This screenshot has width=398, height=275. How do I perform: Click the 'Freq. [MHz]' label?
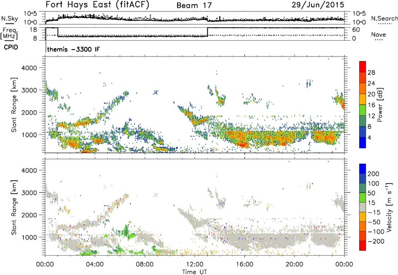pyautogui.click(x=9, y=33)
